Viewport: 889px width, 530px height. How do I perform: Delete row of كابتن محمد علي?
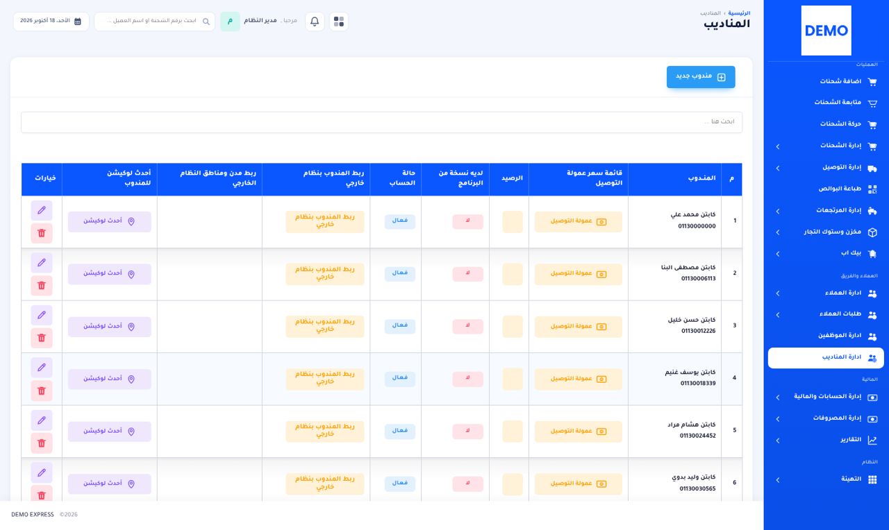[x=42, y=233]
